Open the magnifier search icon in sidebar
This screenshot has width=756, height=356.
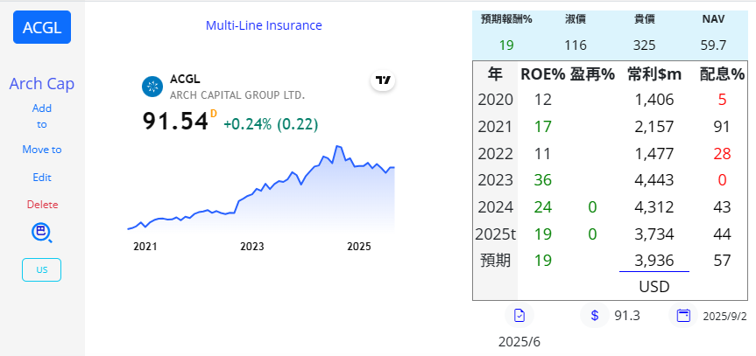(42, 234)
